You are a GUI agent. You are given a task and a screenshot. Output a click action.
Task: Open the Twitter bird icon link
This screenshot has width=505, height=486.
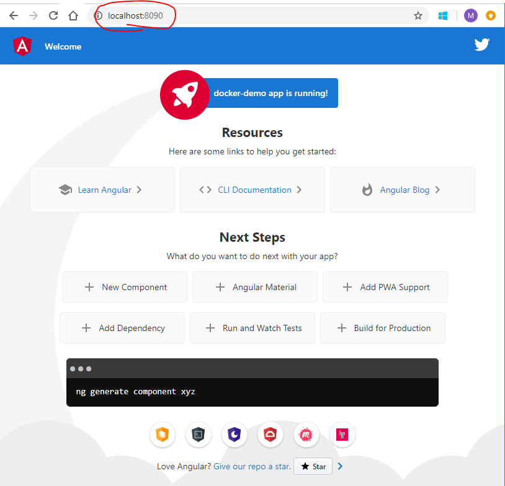[x=482, y=45]
